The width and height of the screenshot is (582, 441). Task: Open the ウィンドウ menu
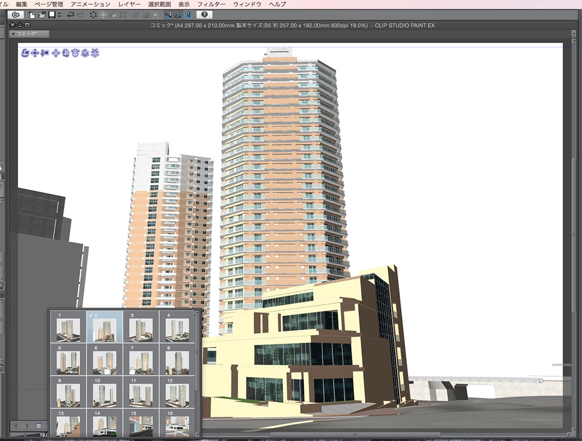[247, 4]
